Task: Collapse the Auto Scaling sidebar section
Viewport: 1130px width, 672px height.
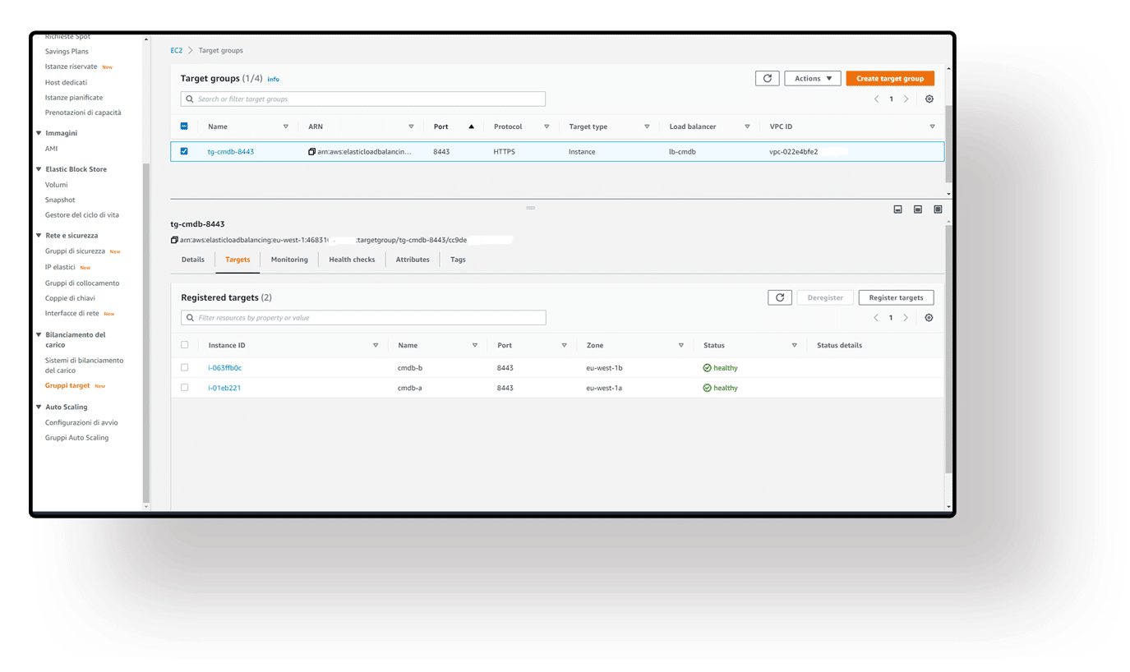Action: (x=39, y=407)
